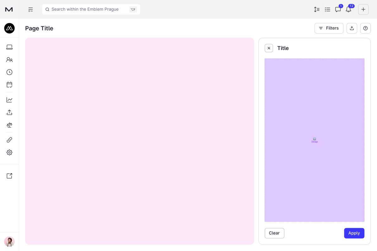This screenshot has height=251, width=377.
Task: Open the calendar check icon
Action: [9, 85]
